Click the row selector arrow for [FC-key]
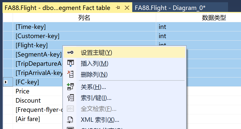Viewport: 241px width, 129px height. click(x=6, y=82)
